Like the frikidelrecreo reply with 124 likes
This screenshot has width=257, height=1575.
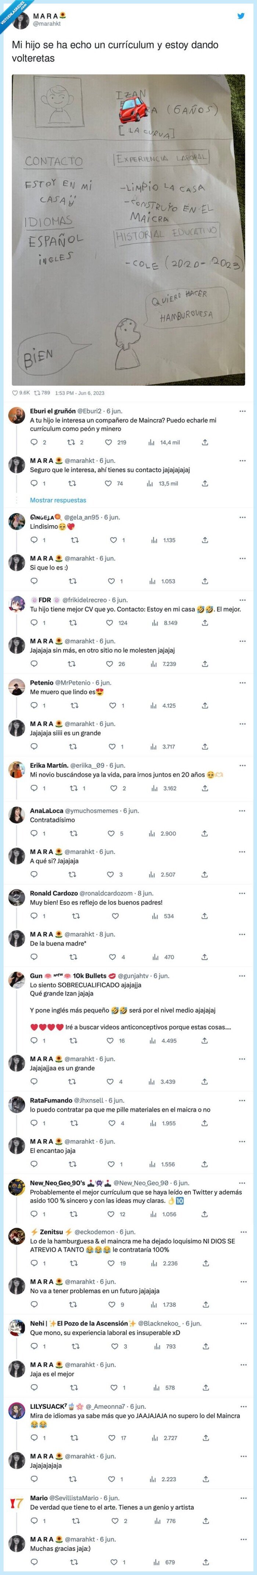(x=110, y=623)
